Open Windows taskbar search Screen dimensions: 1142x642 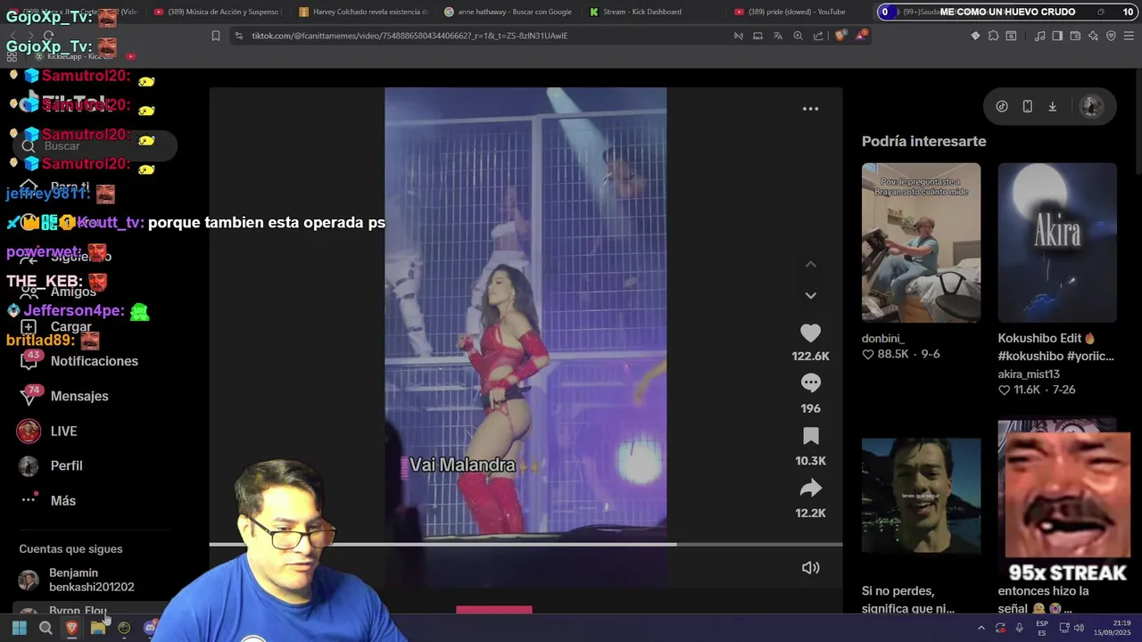point(46,628)
